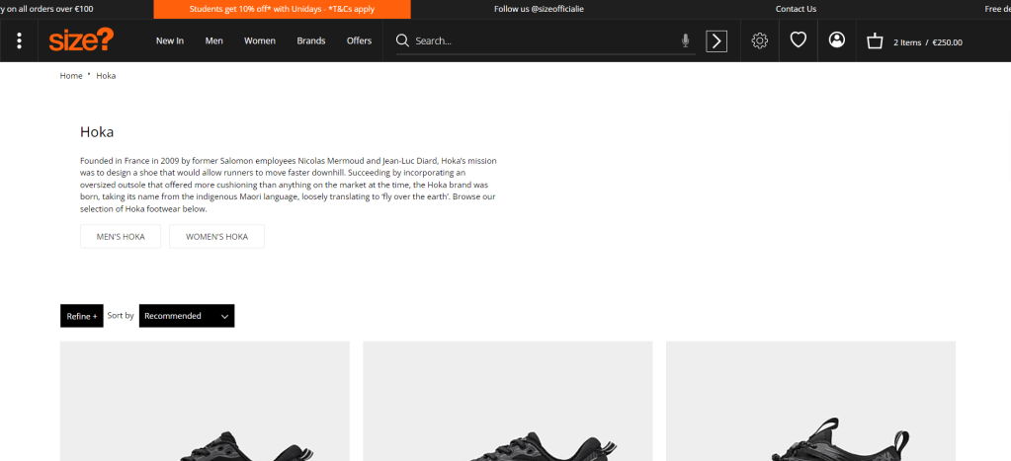Click the MEN'S HOKA button
Screen dimensions: 1011x461
tap(121, 237)
